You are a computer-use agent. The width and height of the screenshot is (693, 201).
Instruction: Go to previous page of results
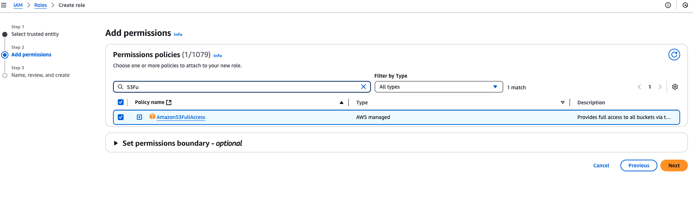pyautogui.click(x=639, y=87)
